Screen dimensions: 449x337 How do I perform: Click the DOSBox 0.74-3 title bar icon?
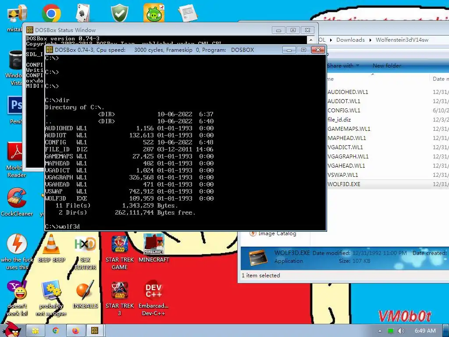coord(49,50)
